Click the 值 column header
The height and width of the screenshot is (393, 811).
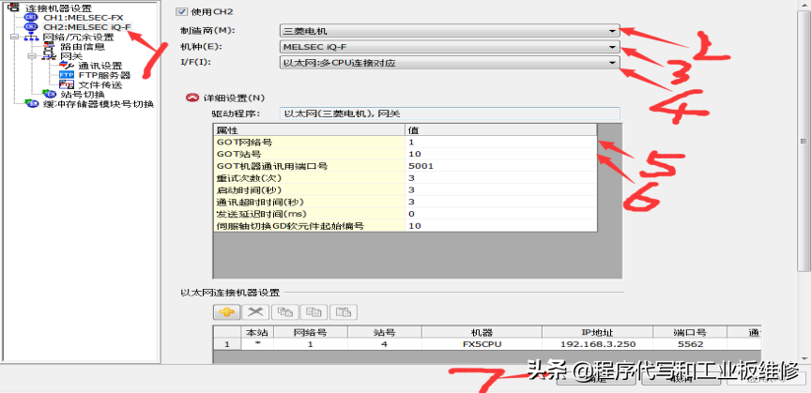point(500,129)
